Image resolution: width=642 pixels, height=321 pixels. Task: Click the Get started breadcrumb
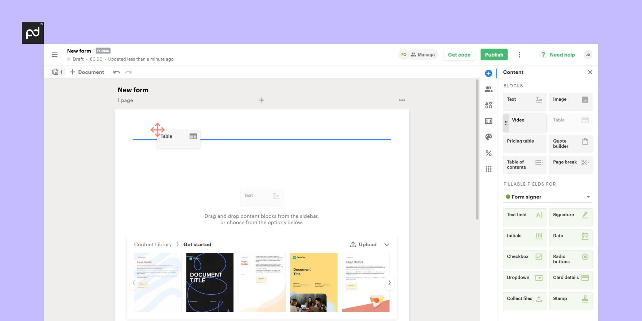[197, 244]
